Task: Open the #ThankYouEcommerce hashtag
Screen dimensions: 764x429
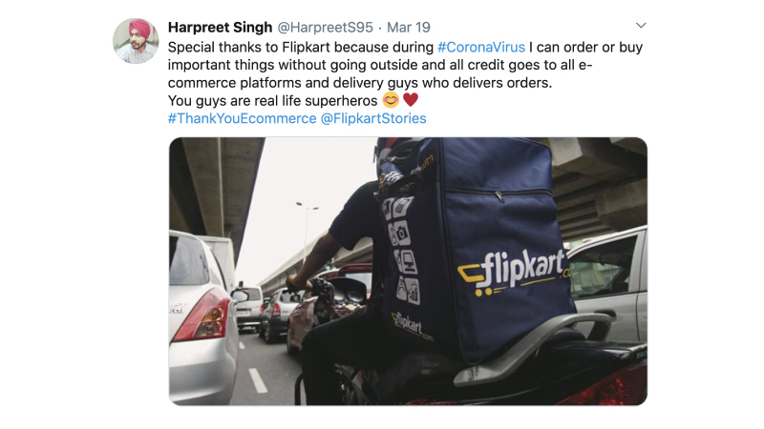Action: click(x=243, y=118)
